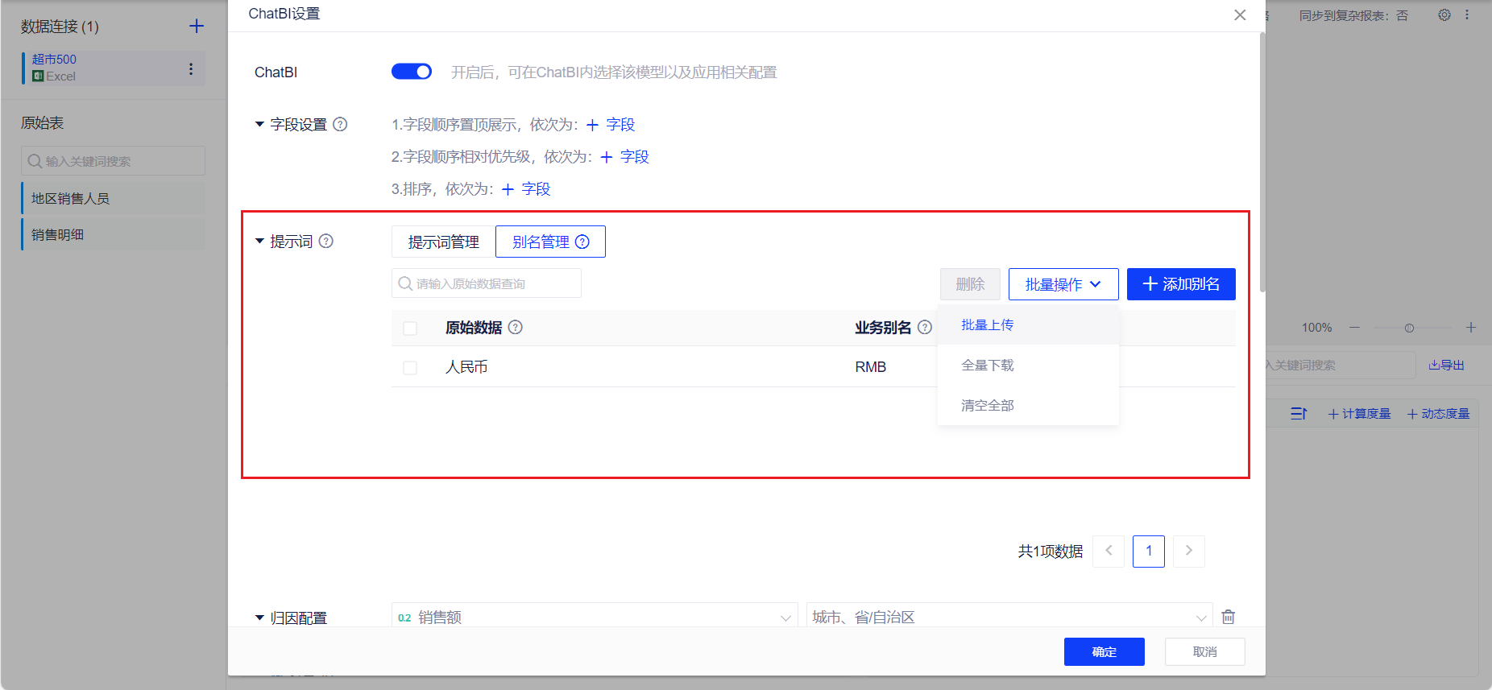Viewport: 1492px width, 690px height.
Task: Open the 批量操作 dropdown
Action: (x=1063, y=284)
